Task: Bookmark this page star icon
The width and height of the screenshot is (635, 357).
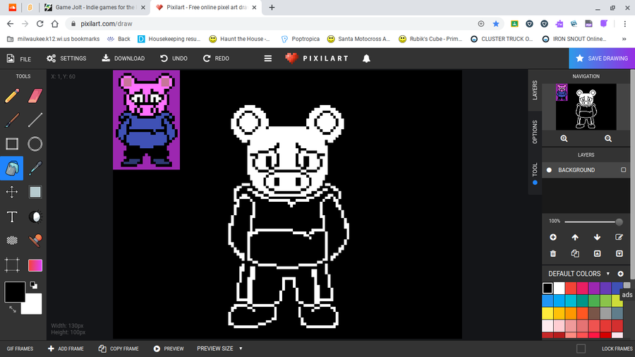Action: (496, 24)
